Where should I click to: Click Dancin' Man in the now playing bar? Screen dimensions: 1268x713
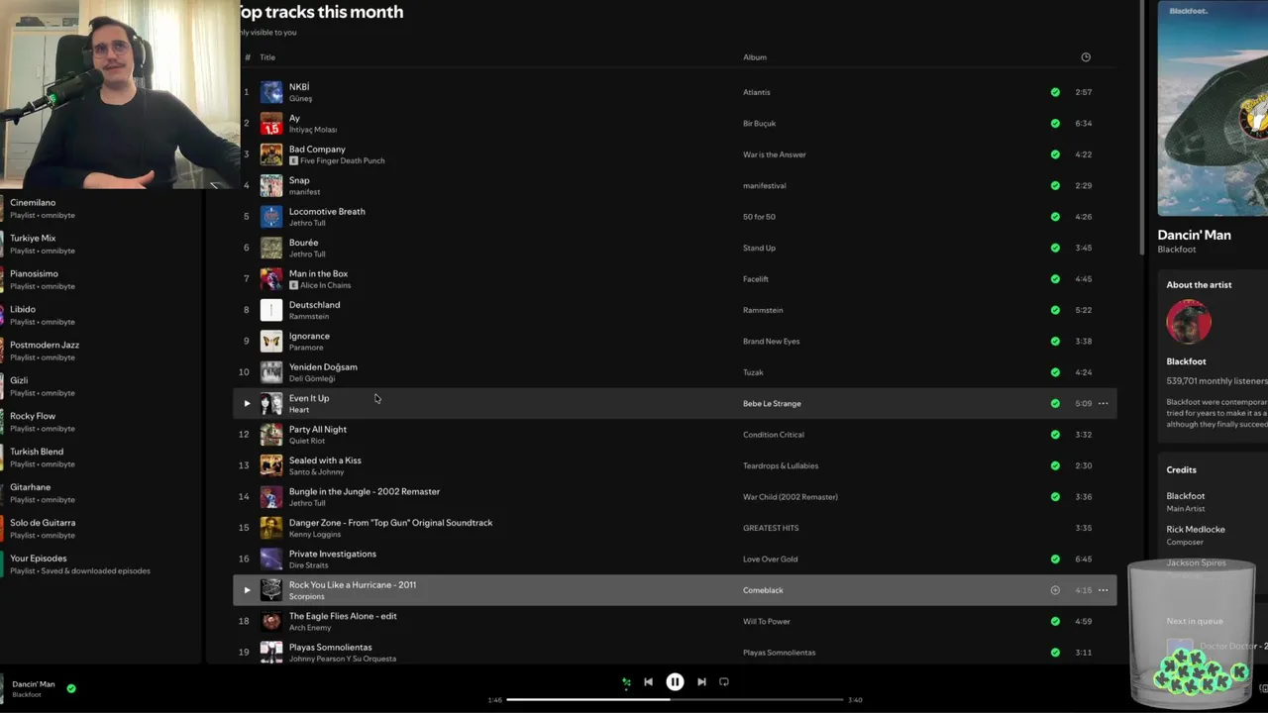pos(34,684)
